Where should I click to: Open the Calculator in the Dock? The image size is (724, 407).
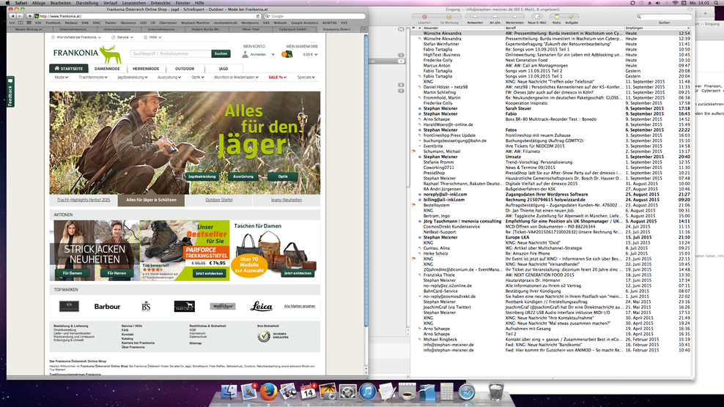coord(446,392)
